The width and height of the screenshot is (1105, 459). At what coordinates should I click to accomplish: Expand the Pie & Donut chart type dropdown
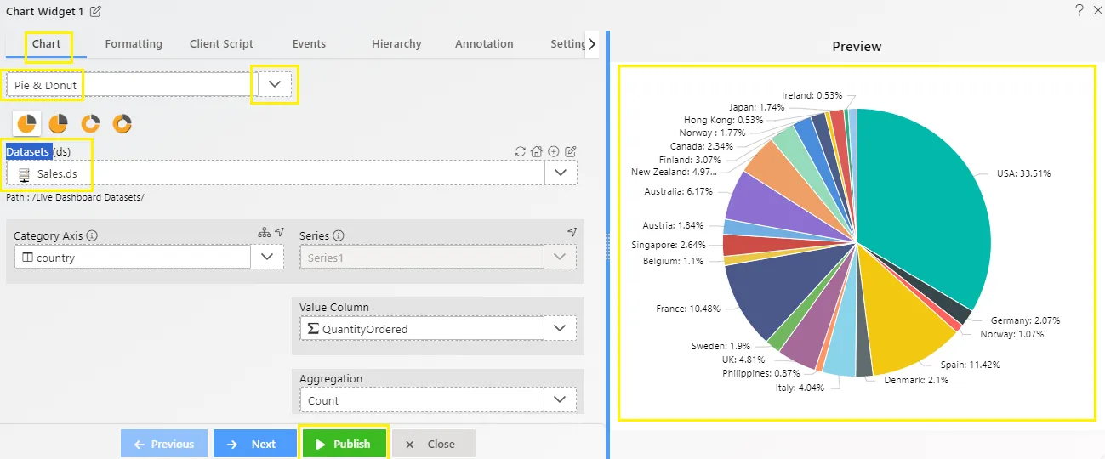coord(275,84)
